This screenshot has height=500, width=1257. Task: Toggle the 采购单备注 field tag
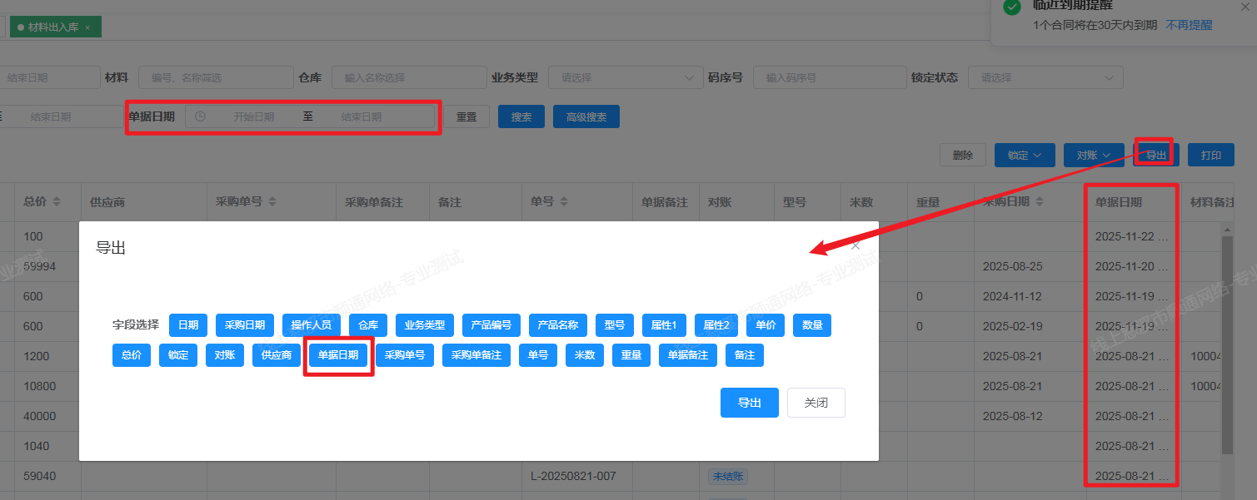[476, 355]
